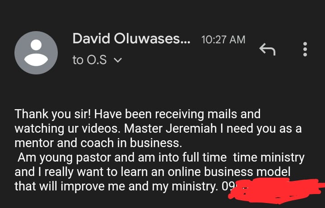
Task: Tap the 10:27 AM timestamp
Action: click(x=223, y=40)
